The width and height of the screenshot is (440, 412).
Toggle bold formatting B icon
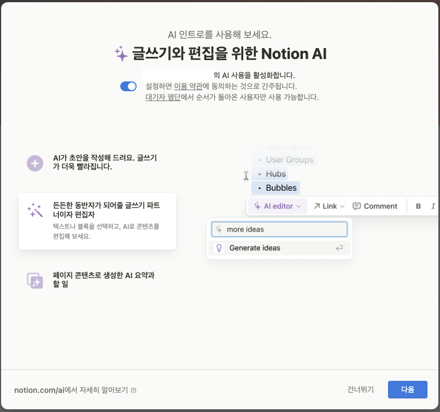[x=418, y=206]
